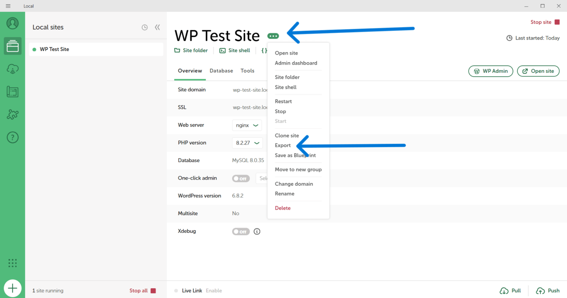
Task: Open the One-click admin user select box
Action: 262,178
